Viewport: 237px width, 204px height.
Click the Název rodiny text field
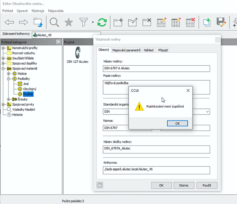coord(156,69)
